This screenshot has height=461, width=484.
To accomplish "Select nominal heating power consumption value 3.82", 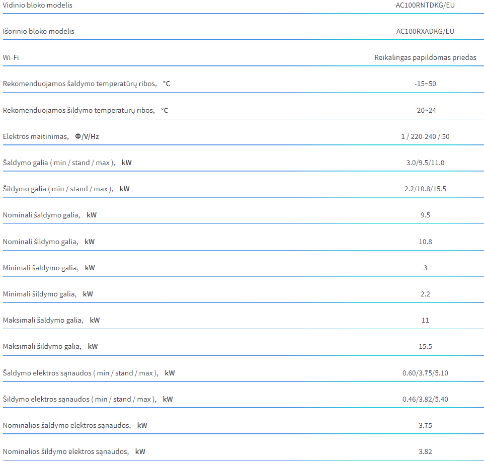I will point(425,452).
